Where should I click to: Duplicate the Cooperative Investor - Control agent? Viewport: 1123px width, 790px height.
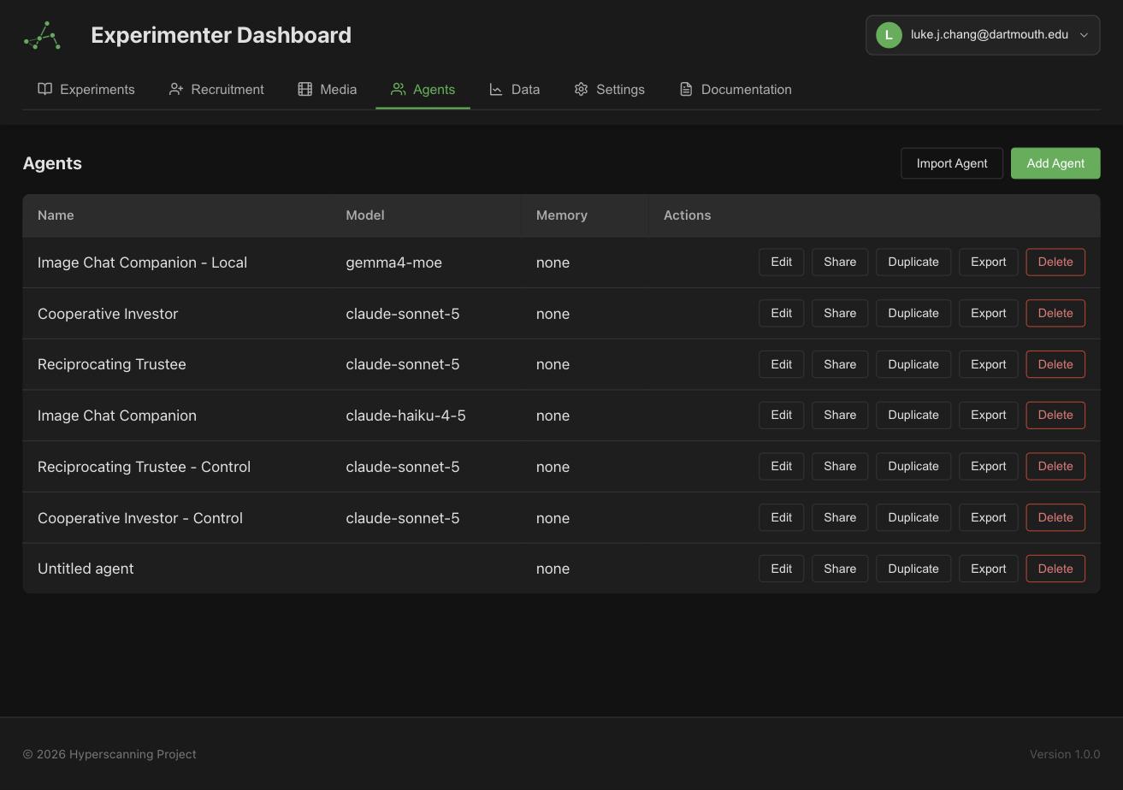coord(913,517)
